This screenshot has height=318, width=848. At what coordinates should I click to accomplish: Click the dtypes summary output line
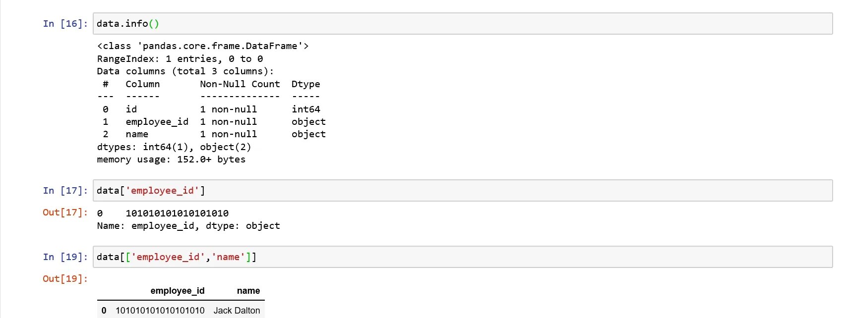coord(174,147)
